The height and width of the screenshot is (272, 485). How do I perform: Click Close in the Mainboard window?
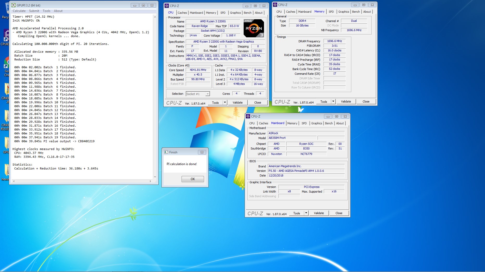pyautogui.click(x=339, y=213)
